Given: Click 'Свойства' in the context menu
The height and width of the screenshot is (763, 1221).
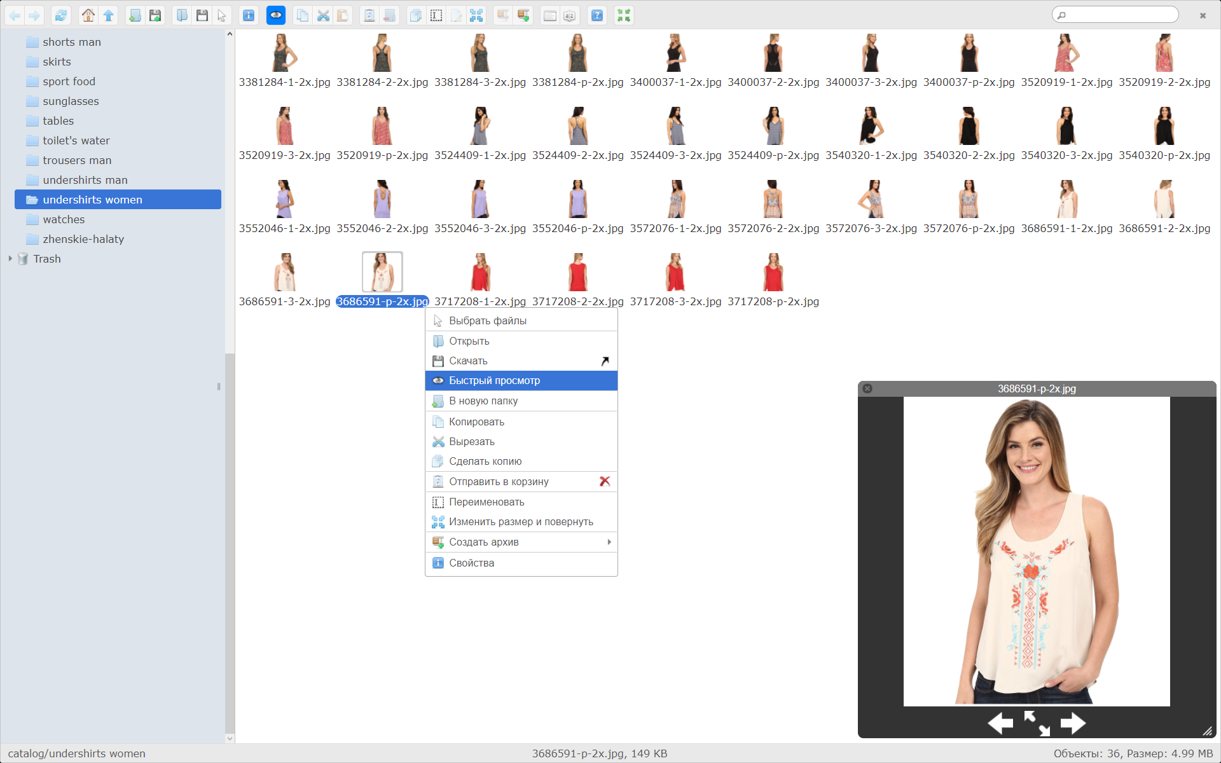Looking at the screenshot, I should (473, 563).
